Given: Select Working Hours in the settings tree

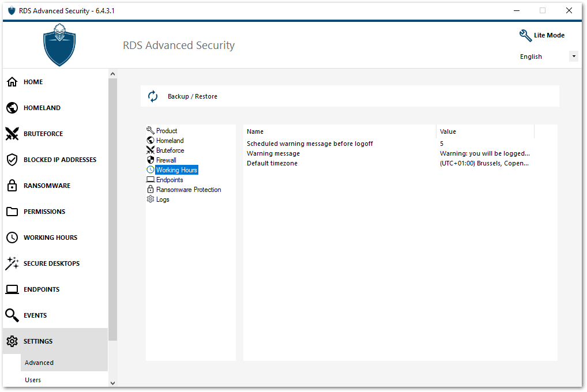Looking at the screenshot, I should click(x=176, y=170).
